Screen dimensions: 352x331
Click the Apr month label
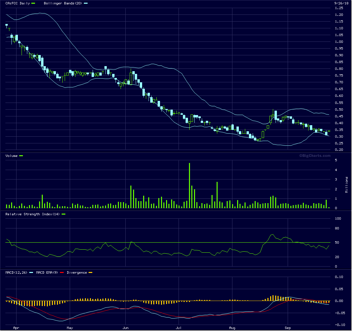coord(16,328)
